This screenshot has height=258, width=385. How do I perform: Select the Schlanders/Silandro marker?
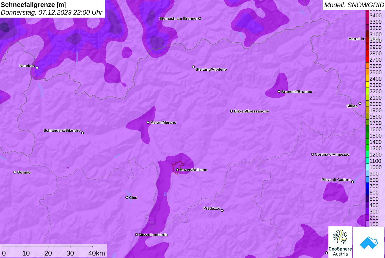tap(82, 133)
